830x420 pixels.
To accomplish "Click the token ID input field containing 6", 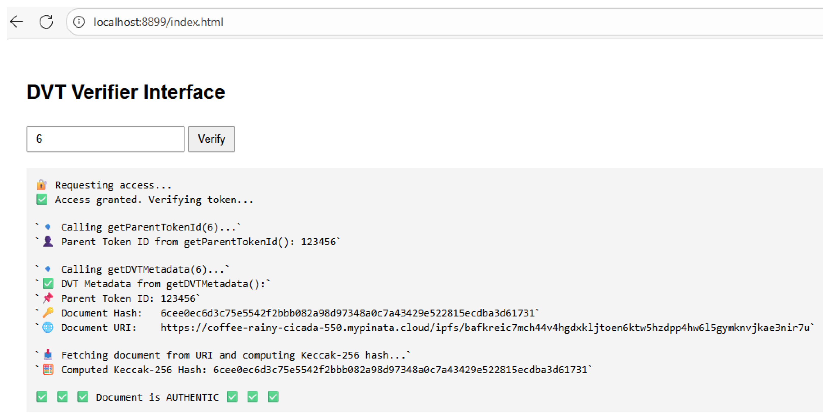I will 105,139.
